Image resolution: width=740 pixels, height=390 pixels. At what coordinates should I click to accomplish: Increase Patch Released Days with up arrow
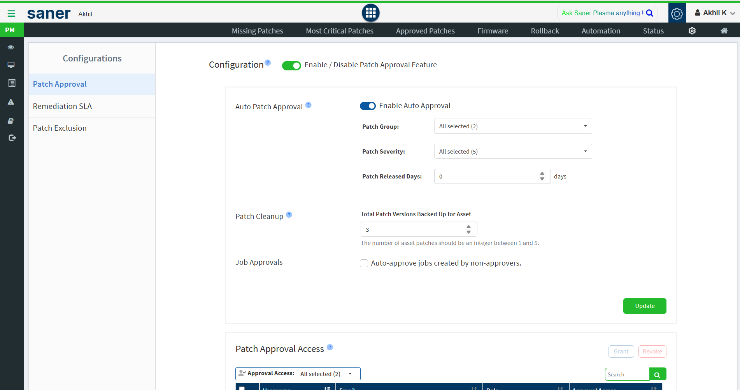(x=542, y=174)
